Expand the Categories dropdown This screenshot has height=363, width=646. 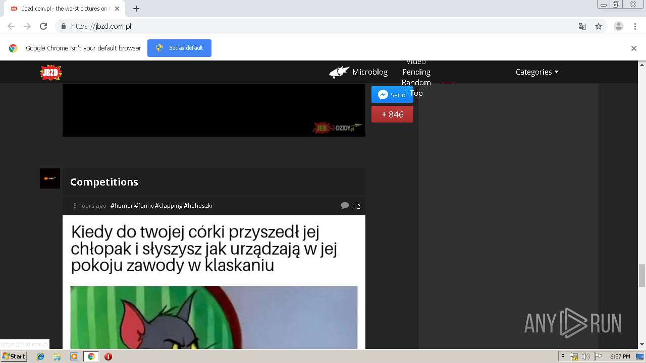coord(537,72)
